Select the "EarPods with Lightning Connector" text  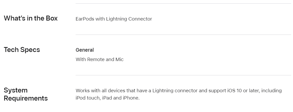(114, 19)
